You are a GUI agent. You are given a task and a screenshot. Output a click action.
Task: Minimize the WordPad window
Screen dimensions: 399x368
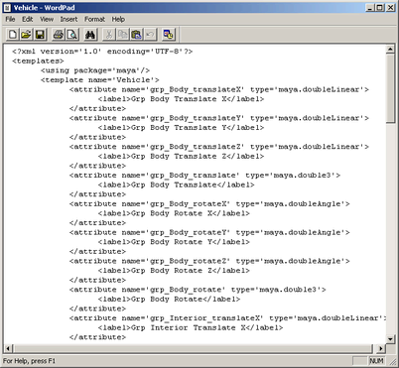click(x=370, y=8)
